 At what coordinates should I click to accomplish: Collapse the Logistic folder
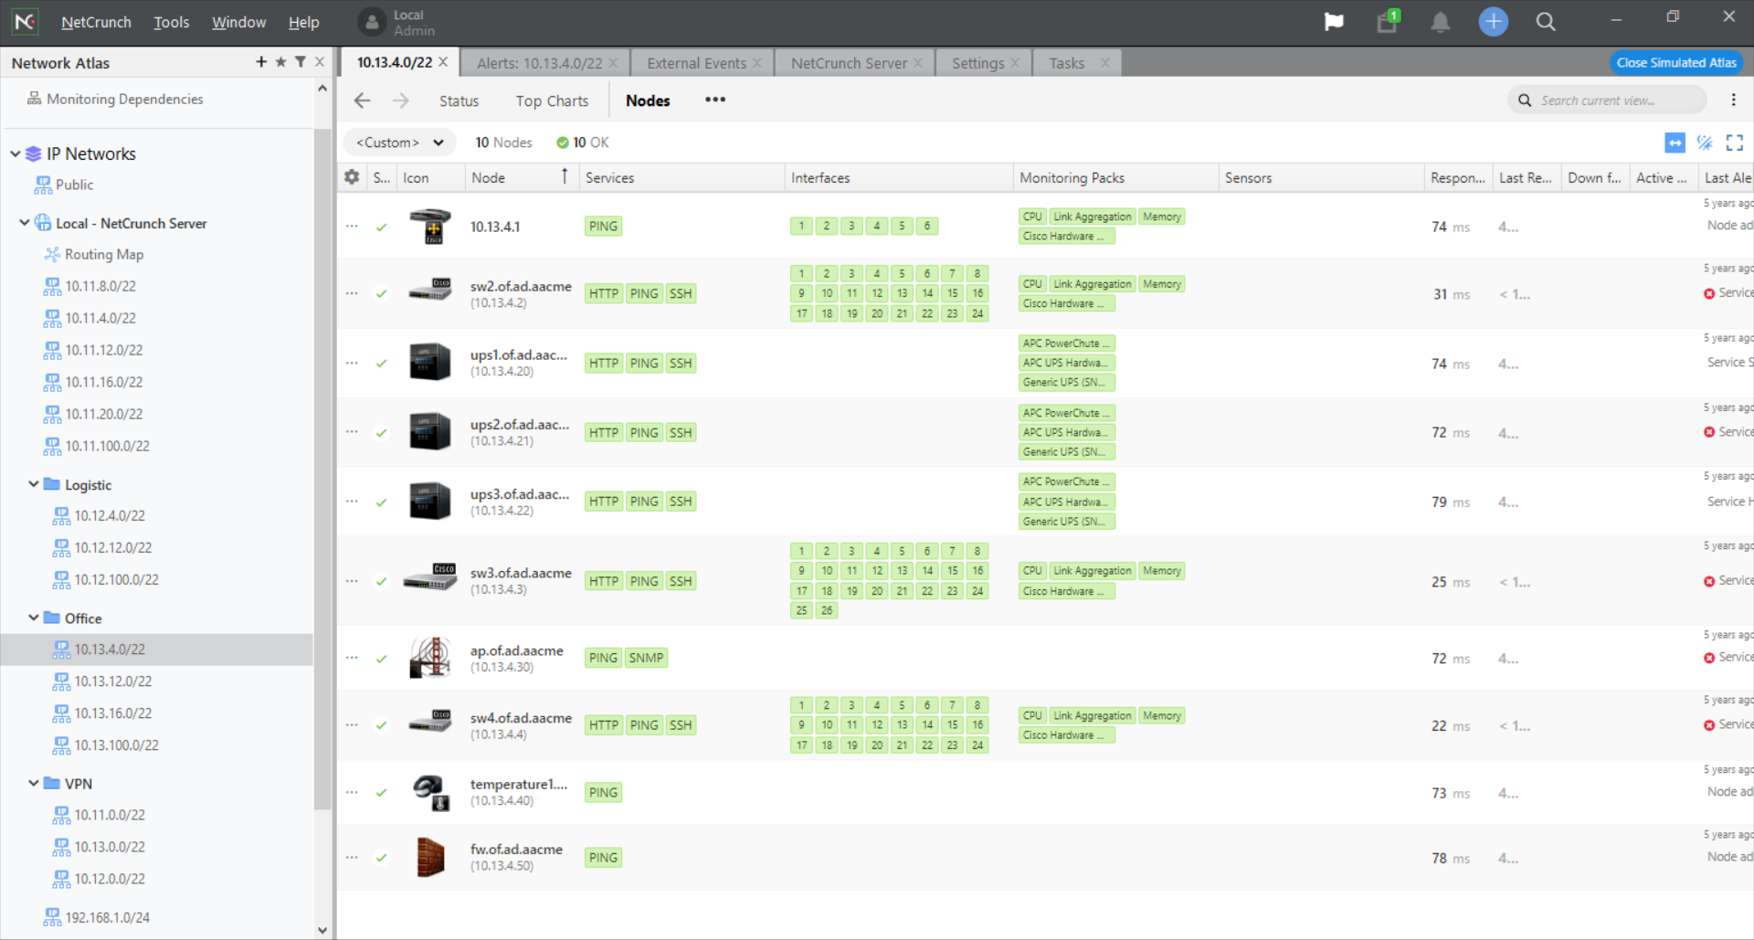(34, 484)
